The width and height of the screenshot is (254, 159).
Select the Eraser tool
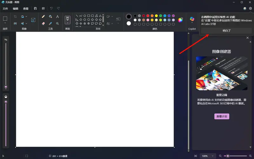click(43, 23)
